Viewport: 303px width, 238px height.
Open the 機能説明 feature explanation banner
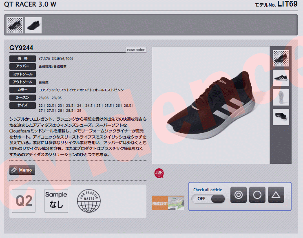[x=168, y=203]
